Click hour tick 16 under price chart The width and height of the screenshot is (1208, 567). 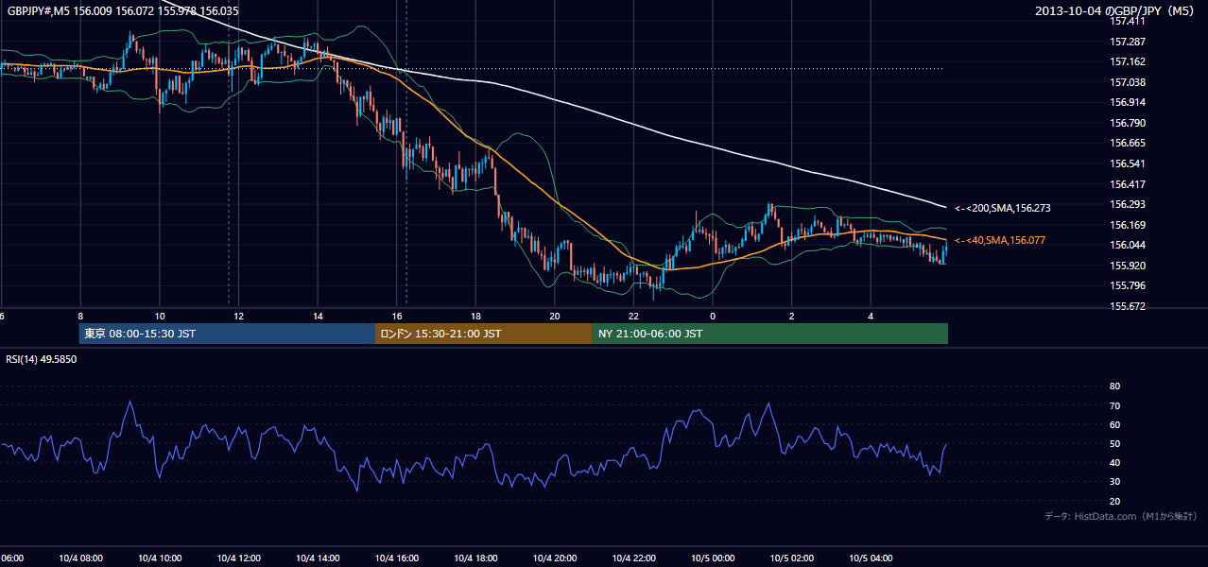point(396,316)
